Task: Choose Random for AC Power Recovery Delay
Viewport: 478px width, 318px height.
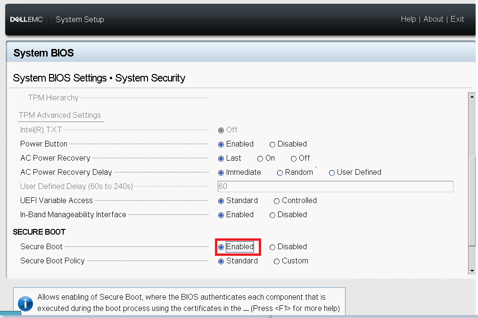Action: coord(280,172)
